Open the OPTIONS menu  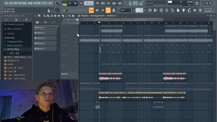37,3
